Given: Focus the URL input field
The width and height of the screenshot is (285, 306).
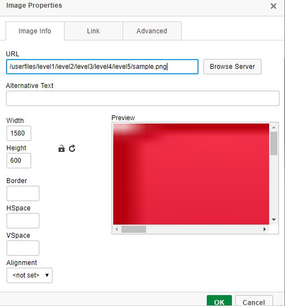Looking at the screenshot, I should click(x=102, y=67).
